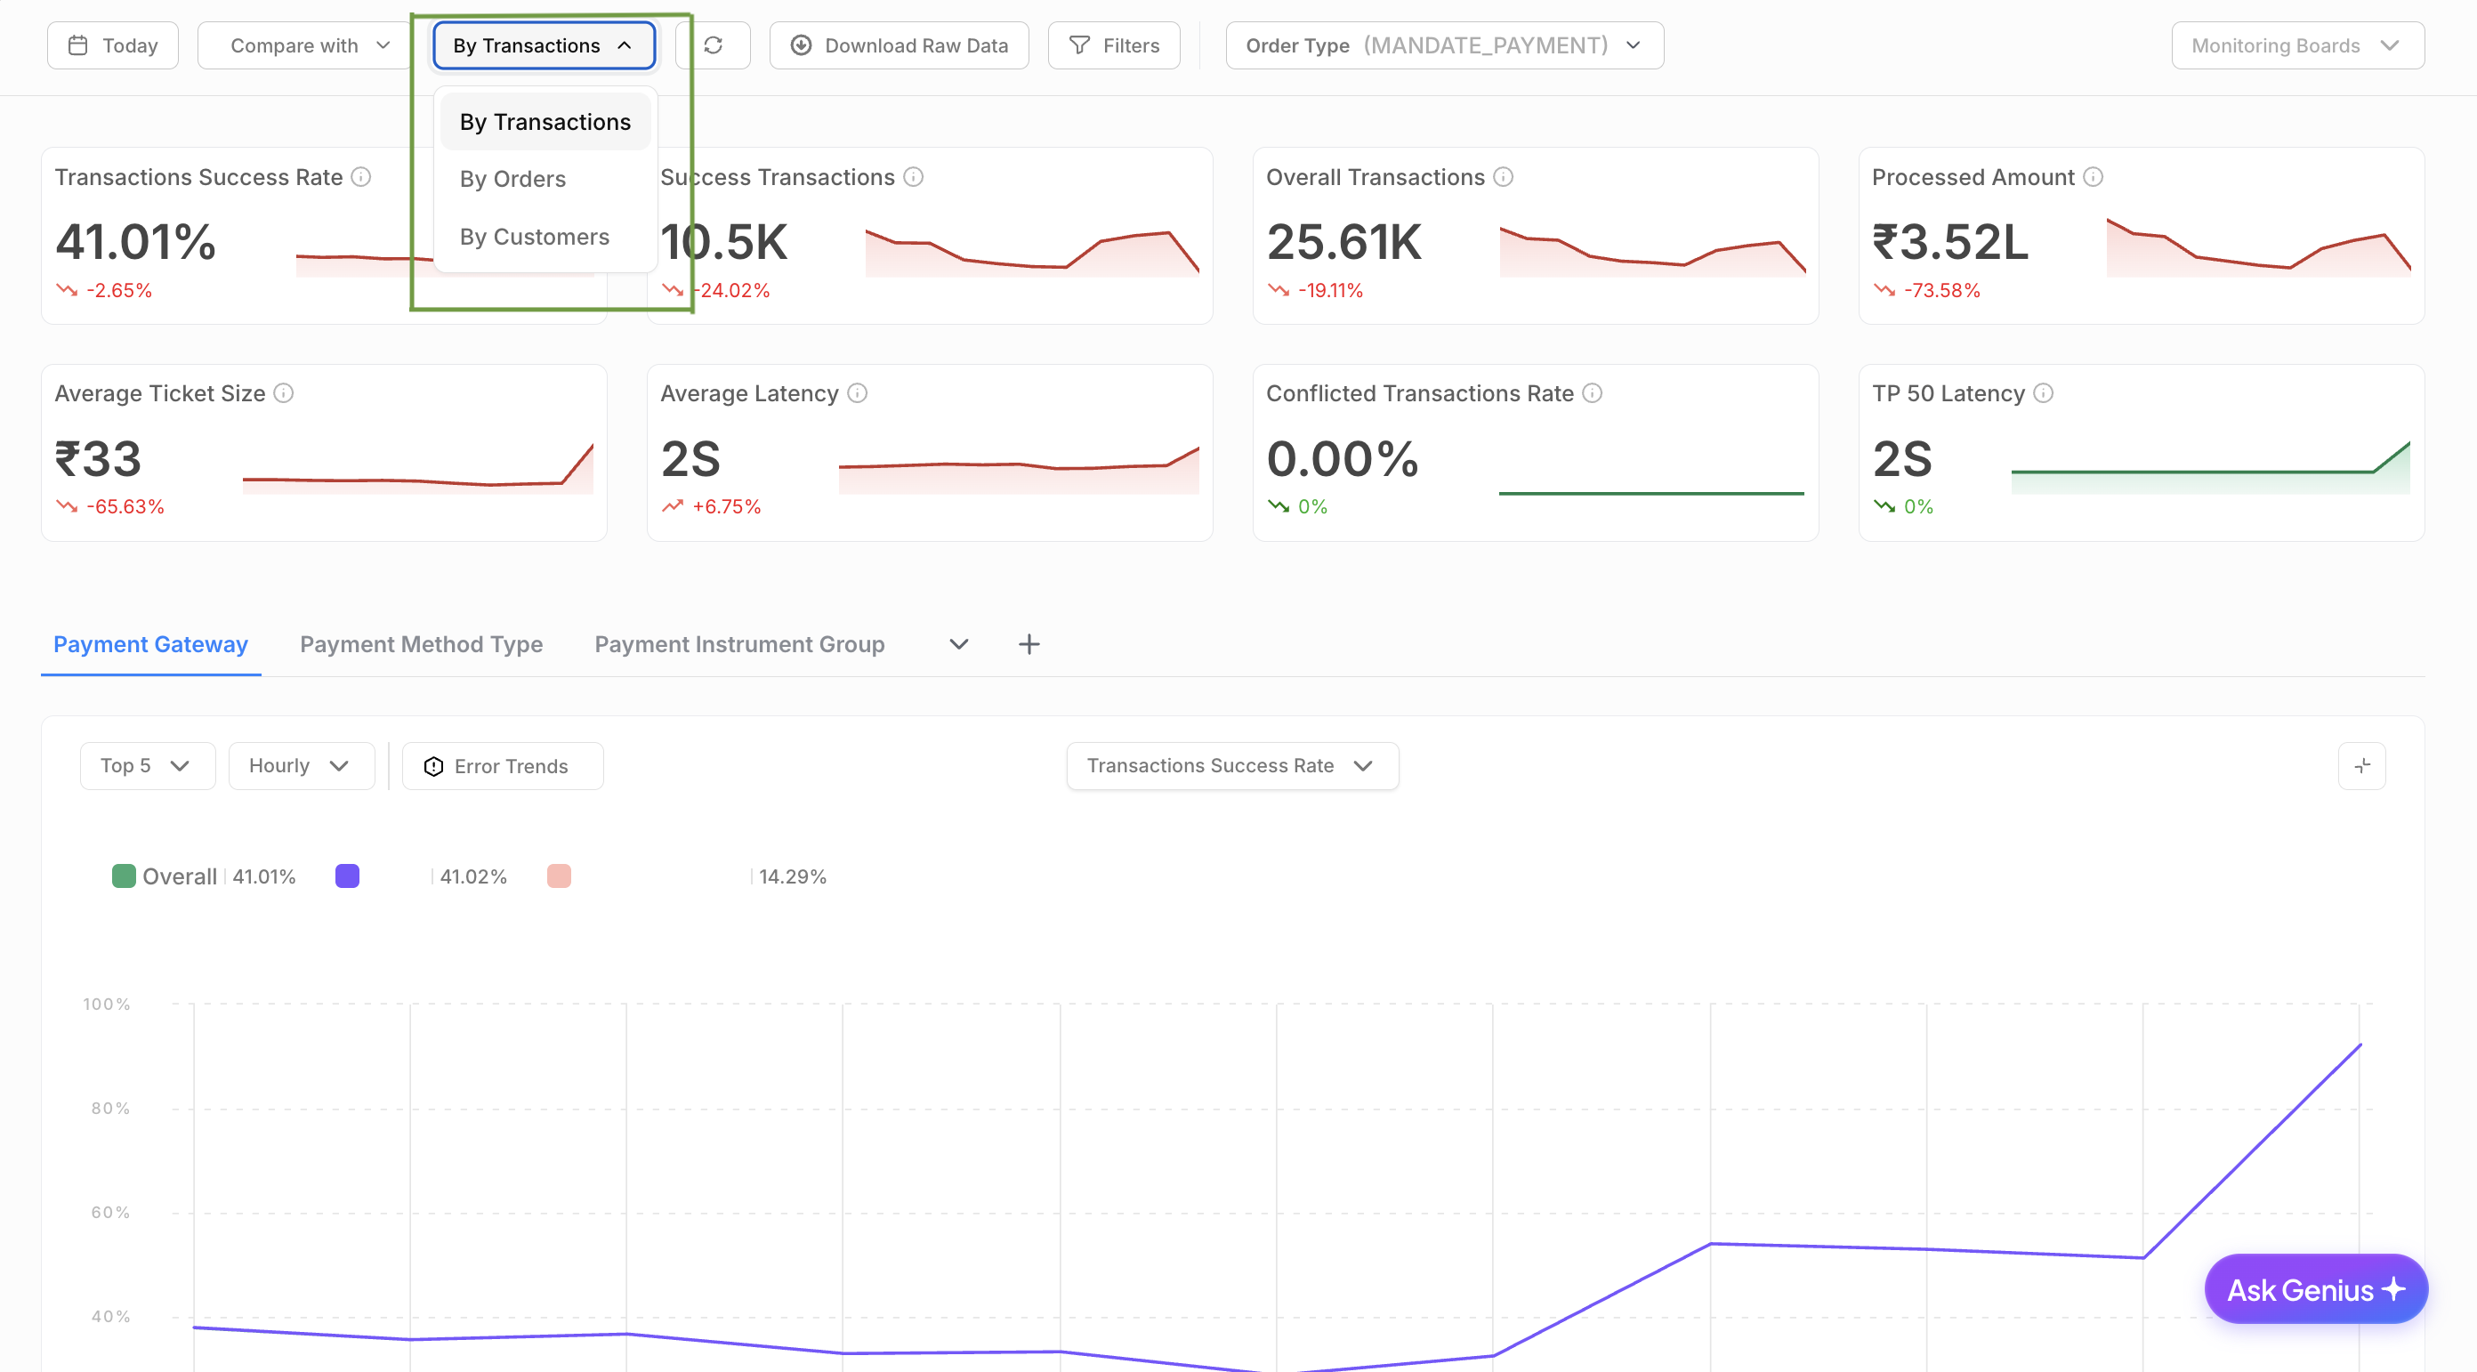
Task: Open the Hourly granularity dropdown
Action: [x=299, y=765]
